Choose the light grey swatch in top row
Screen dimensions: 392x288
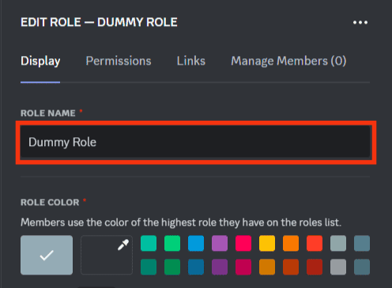point(338,243)
